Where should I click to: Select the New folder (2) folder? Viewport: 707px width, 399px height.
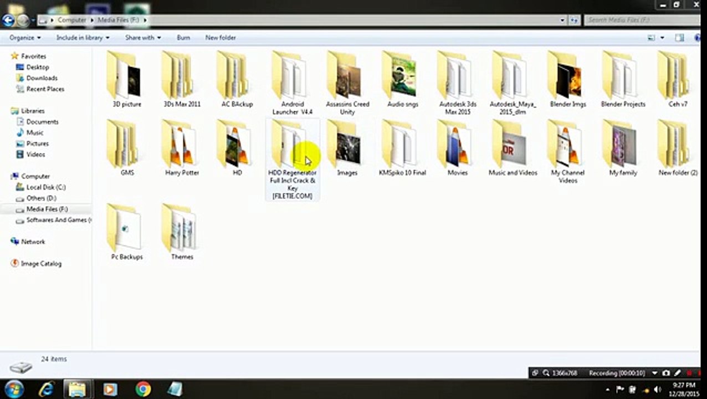click(x=678, y=147)
